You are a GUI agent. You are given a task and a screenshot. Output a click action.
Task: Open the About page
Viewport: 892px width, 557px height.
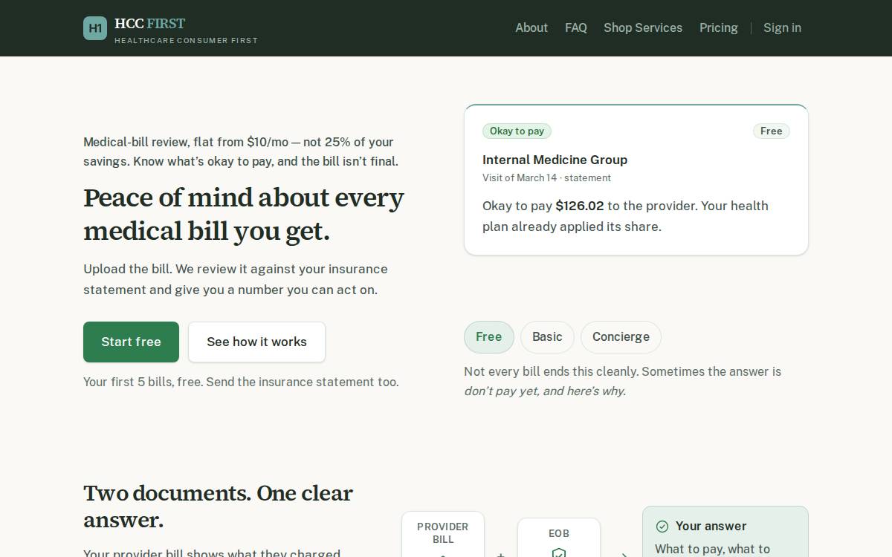tap(531, 27)
